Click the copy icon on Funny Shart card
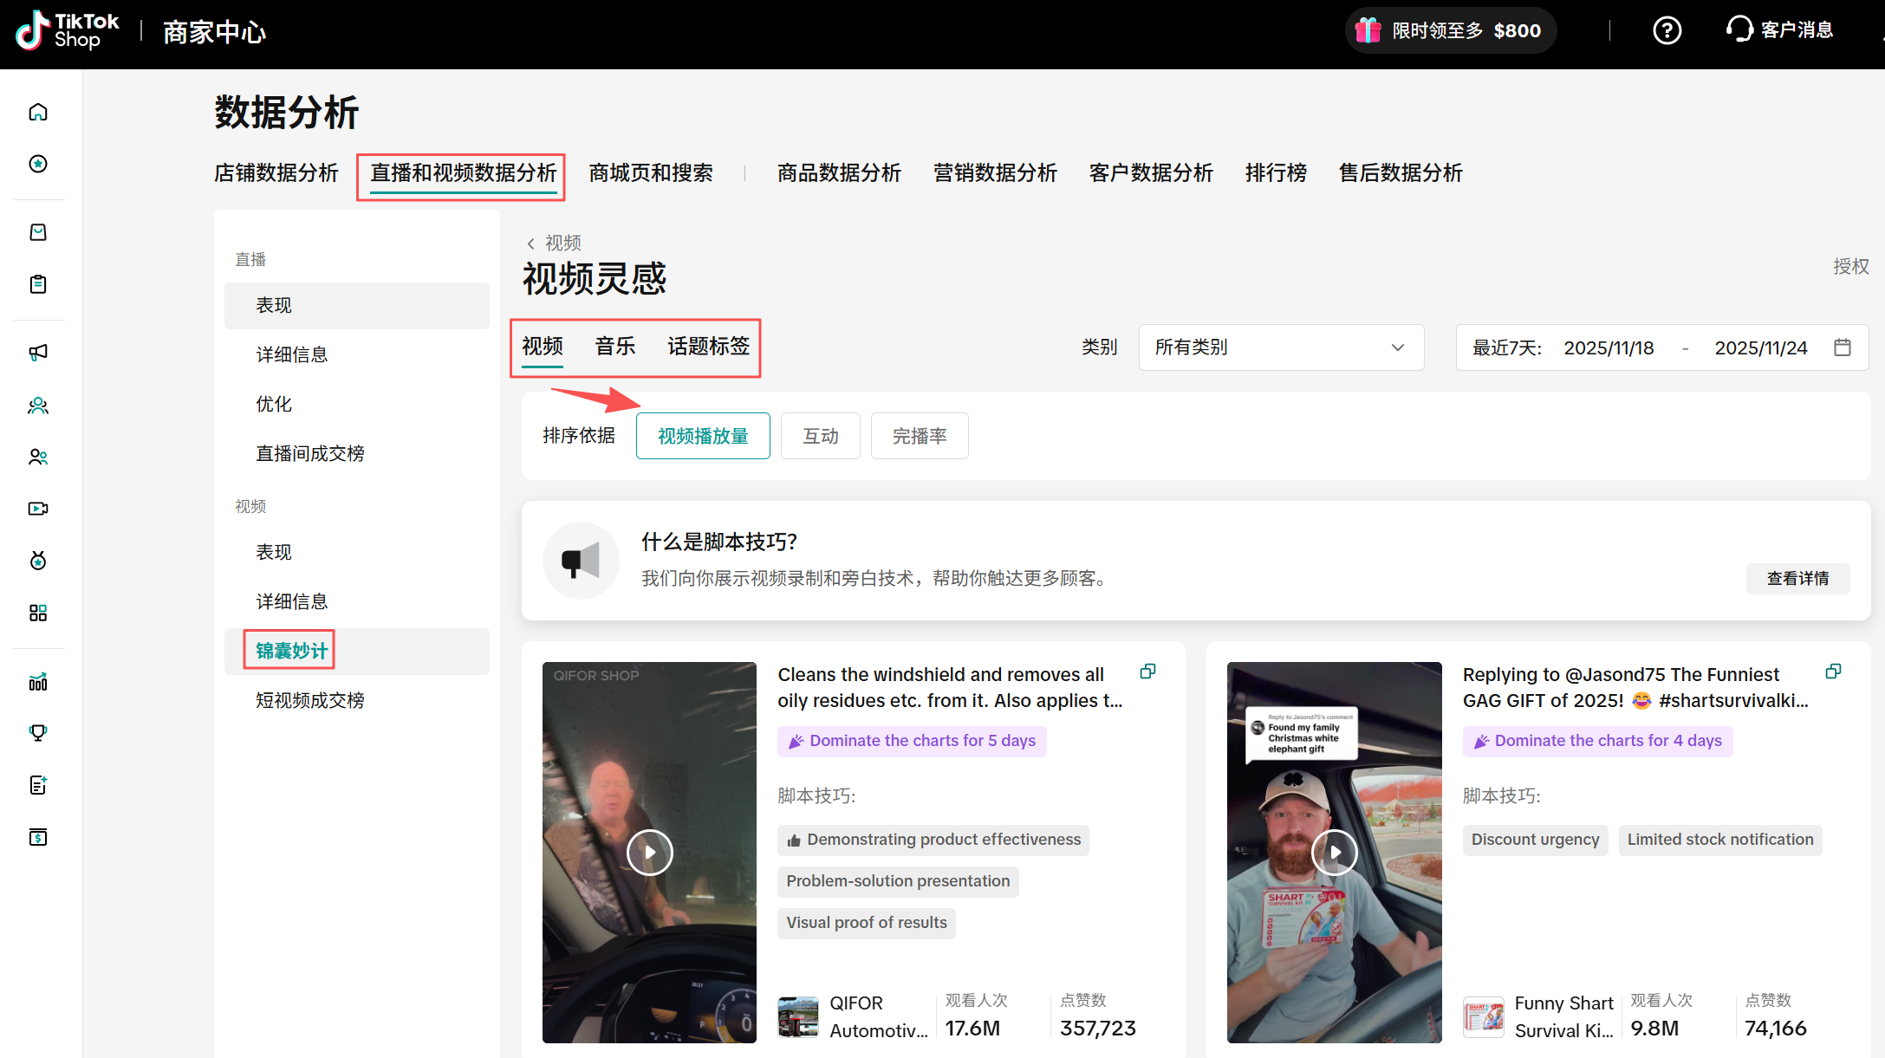Viewport: 1885px width, 1058px height. 1833,672
